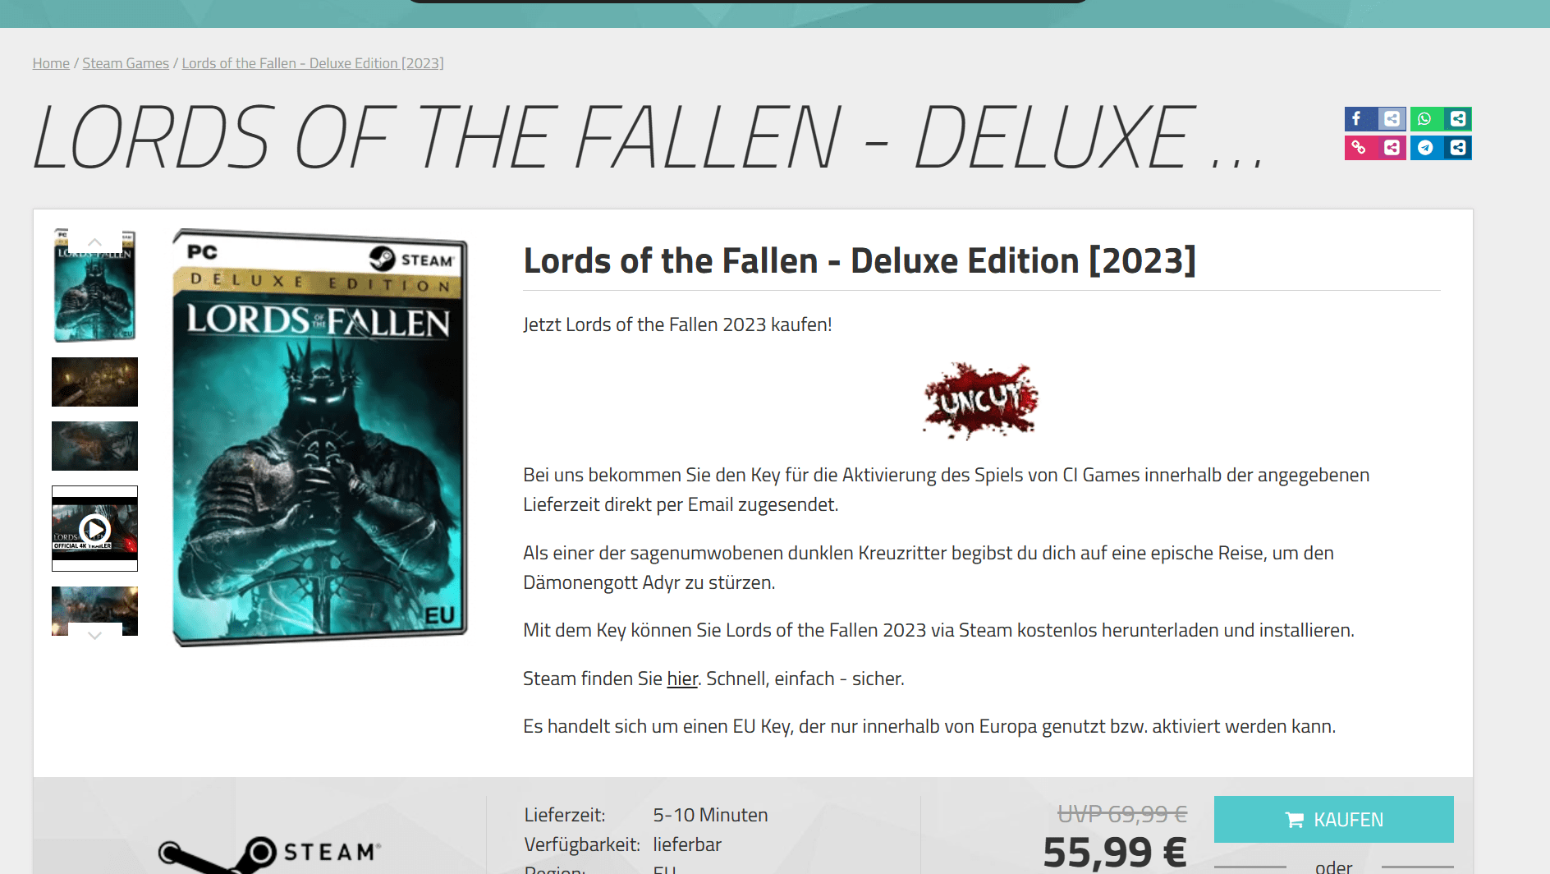Share the page on Facebook
The width and height of the screenshot is (1550, 874).
[x=1359, y=119]
